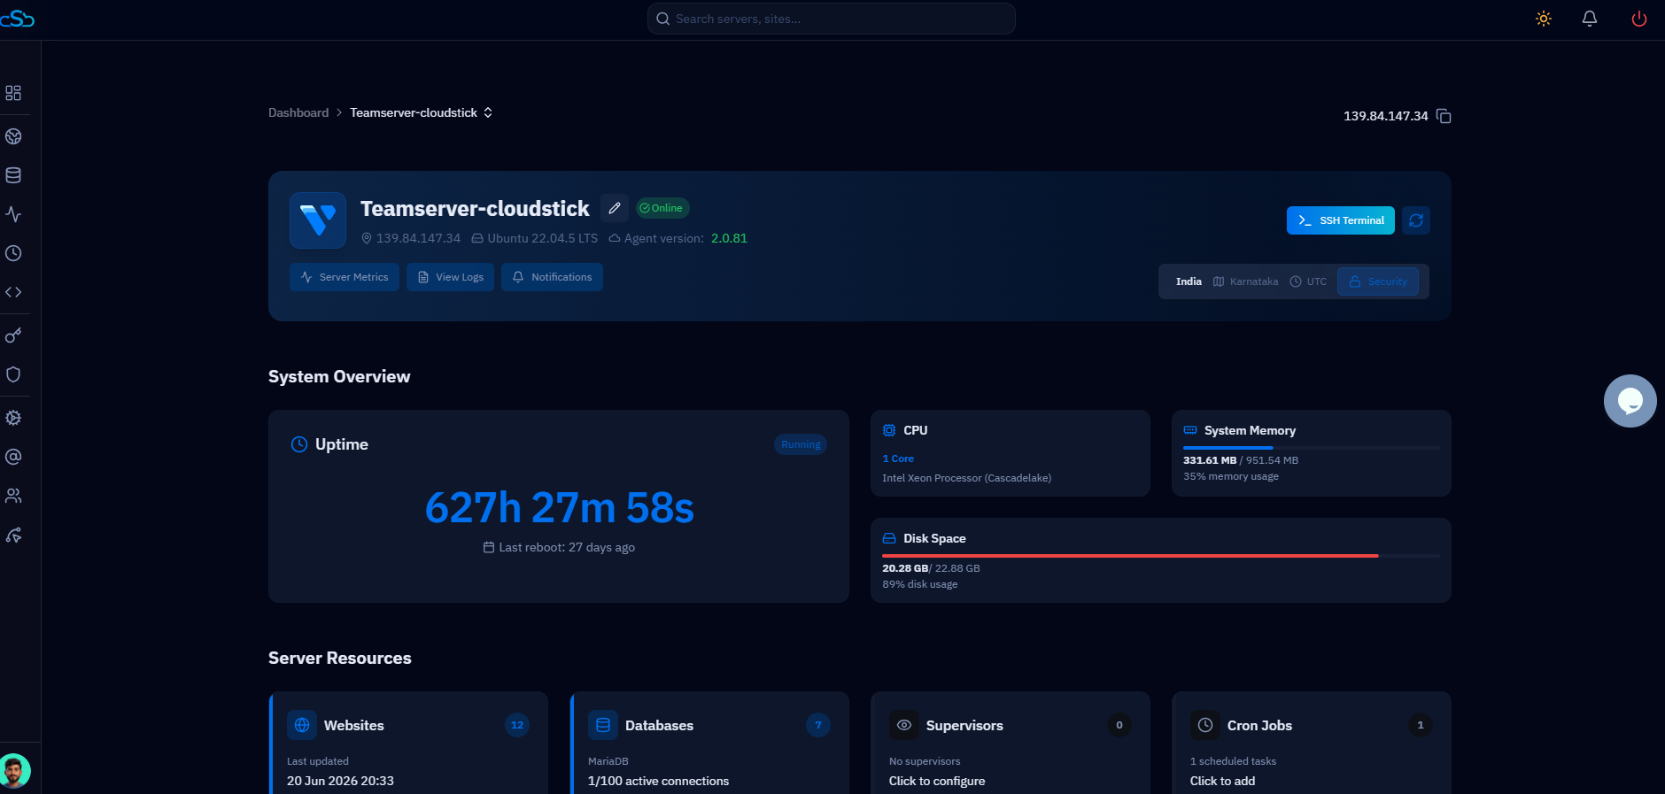The width and height of the screenshot is (1665, 794).
Task: Open the at-sign email sidebar icon
Action: (x=13, y=457)
